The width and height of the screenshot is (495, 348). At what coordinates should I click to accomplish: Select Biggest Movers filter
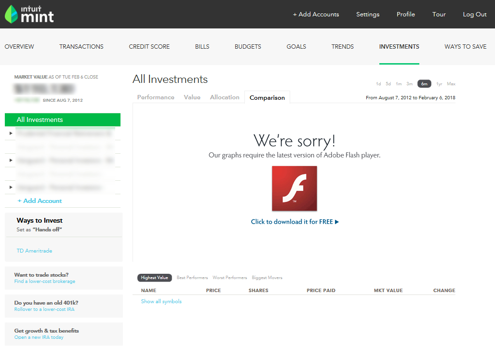coord(267,278)
